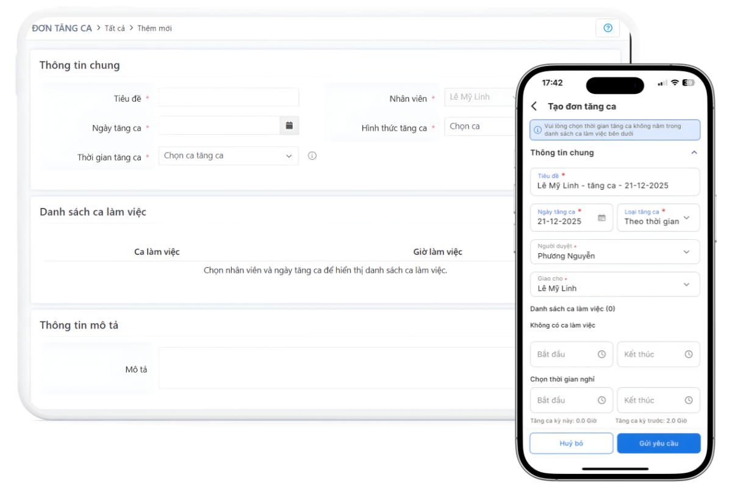
Task: Go to ĐƠN TĂNG CA breadcrumb
Action: (62, 28)
